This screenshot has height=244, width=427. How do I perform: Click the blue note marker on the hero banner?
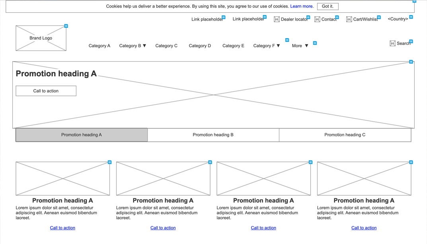411,62
